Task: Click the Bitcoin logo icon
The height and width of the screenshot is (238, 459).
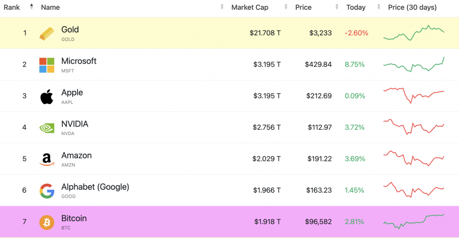Action: pos(47,222)
